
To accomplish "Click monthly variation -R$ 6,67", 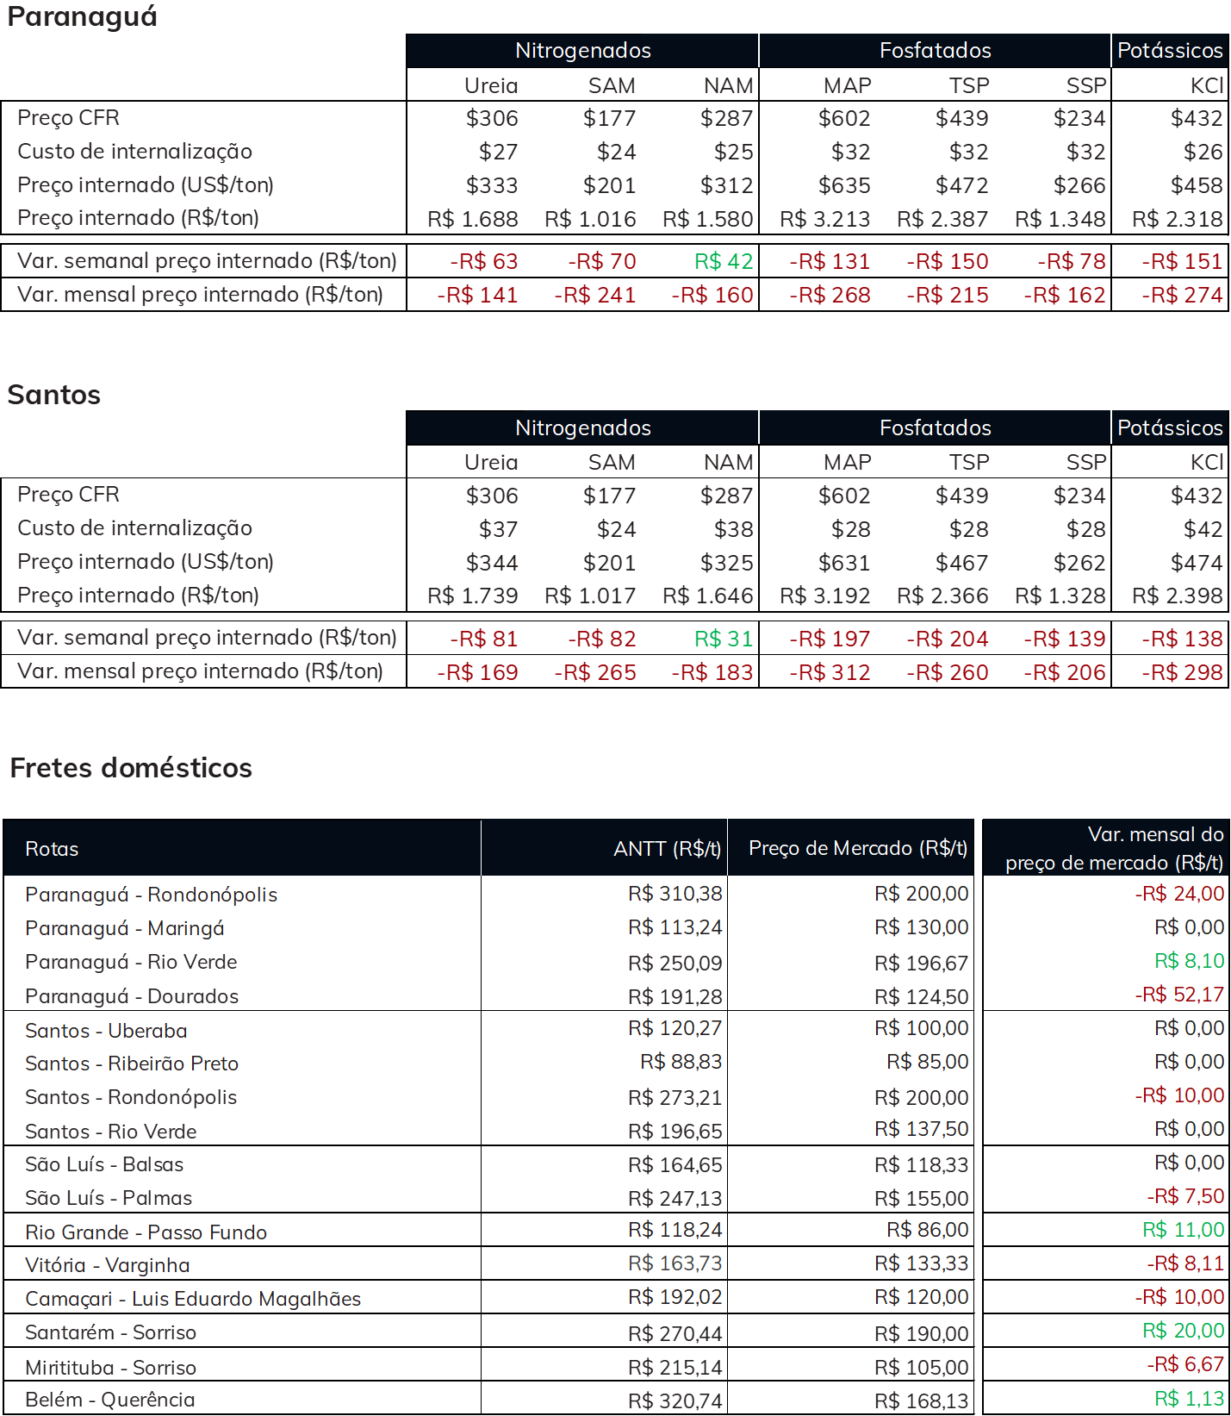I will (x=1185, y=1364).
